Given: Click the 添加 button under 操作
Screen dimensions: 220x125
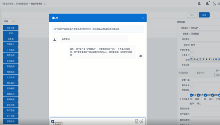Looking at the screenshot, I should (x=217, y=75).
